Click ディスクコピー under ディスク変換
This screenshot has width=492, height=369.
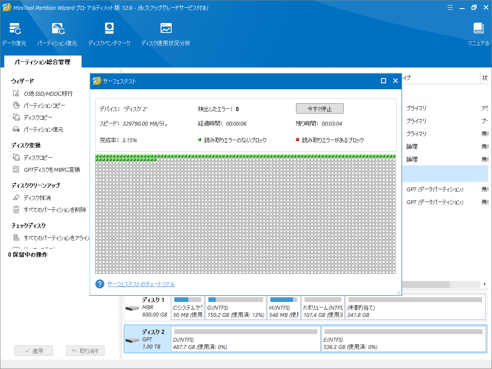pos(38,158)
